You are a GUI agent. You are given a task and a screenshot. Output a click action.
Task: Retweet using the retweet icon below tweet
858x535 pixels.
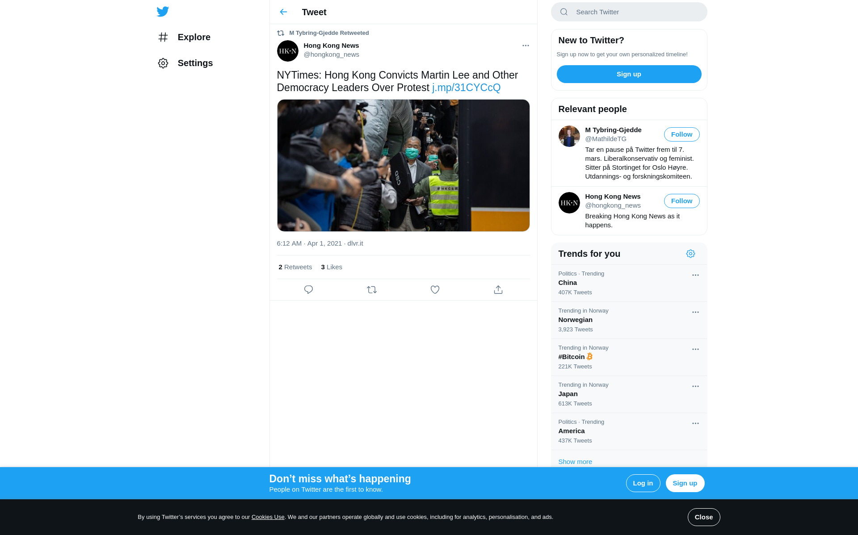click(x=372, y=290)
